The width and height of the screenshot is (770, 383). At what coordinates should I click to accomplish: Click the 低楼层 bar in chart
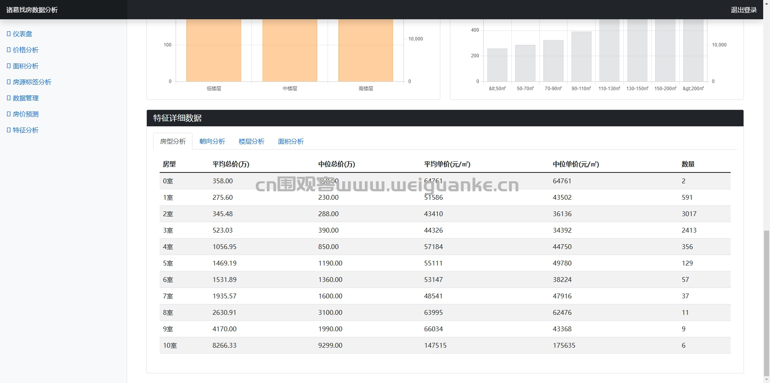214,50
